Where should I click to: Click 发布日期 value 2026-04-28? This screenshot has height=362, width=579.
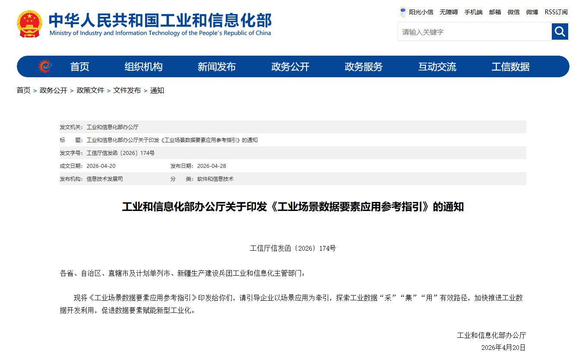pos(212,166)
